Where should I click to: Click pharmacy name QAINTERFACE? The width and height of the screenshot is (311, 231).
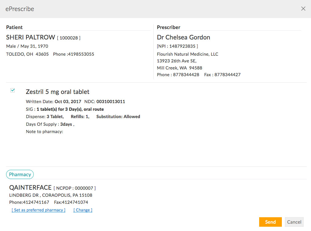pos(30,188)
